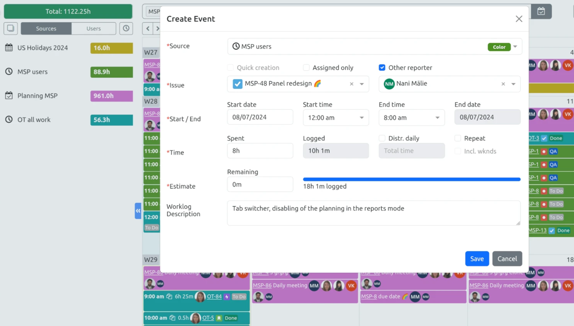Viewport: 574px width, 326px height.
Task: Enable the Repeat checkbox
Action: [458, 138]
